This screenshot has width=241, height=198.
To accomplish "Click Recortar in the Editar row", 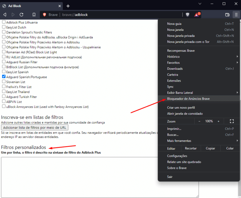I will click(191, 148).
